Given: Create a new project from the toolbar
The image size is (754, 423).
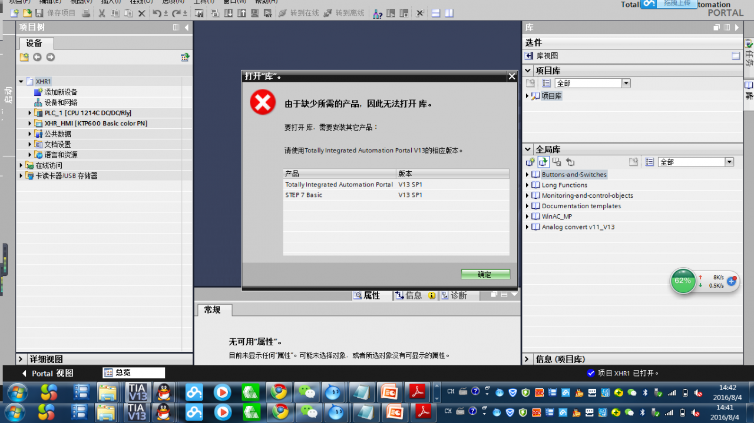Looking at the screenshot, I should [x=14, y=13].
